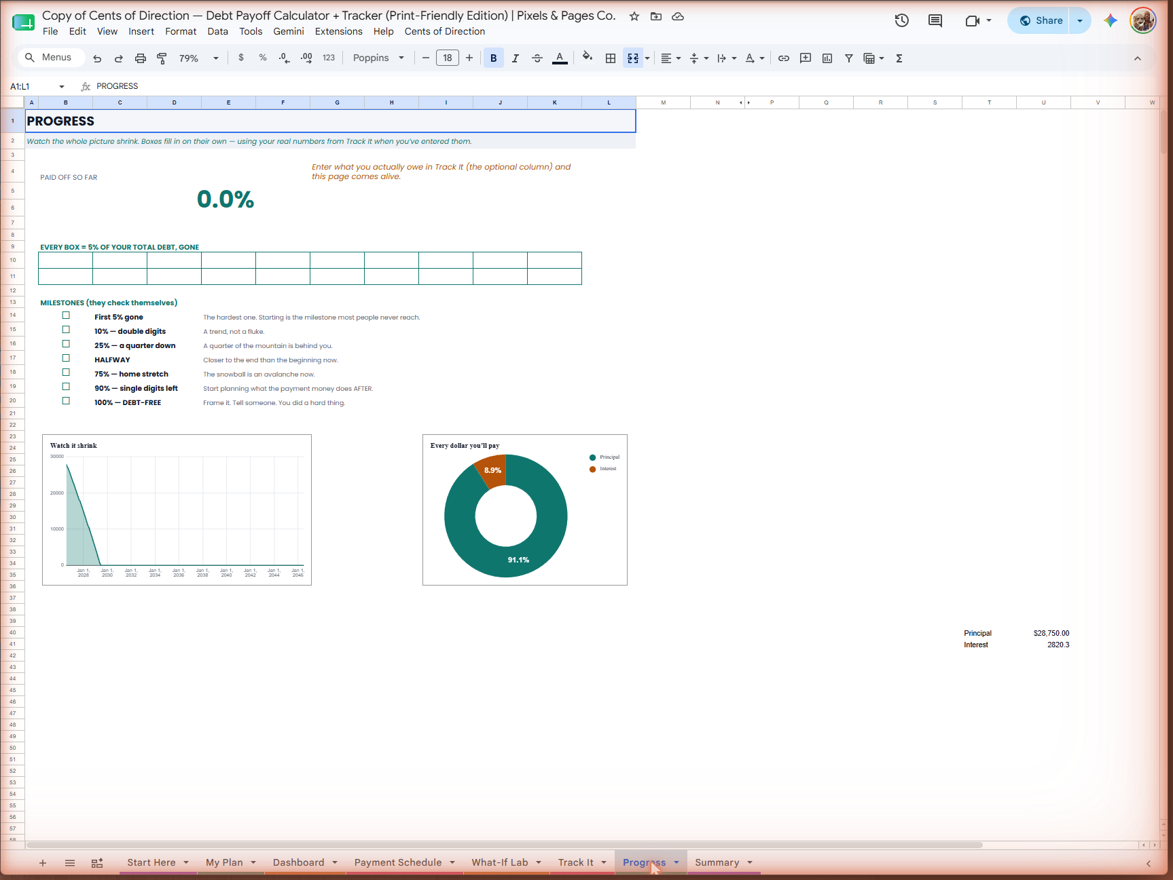Toggle bold formatting
This screenshot has height=880, width=1173.
pyautogui.click(x=494, y=58)
